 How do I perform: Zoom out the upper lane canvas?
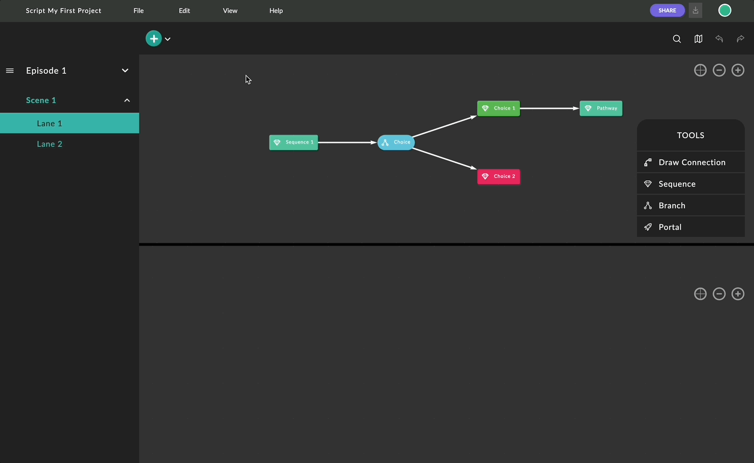coord(719,70)
